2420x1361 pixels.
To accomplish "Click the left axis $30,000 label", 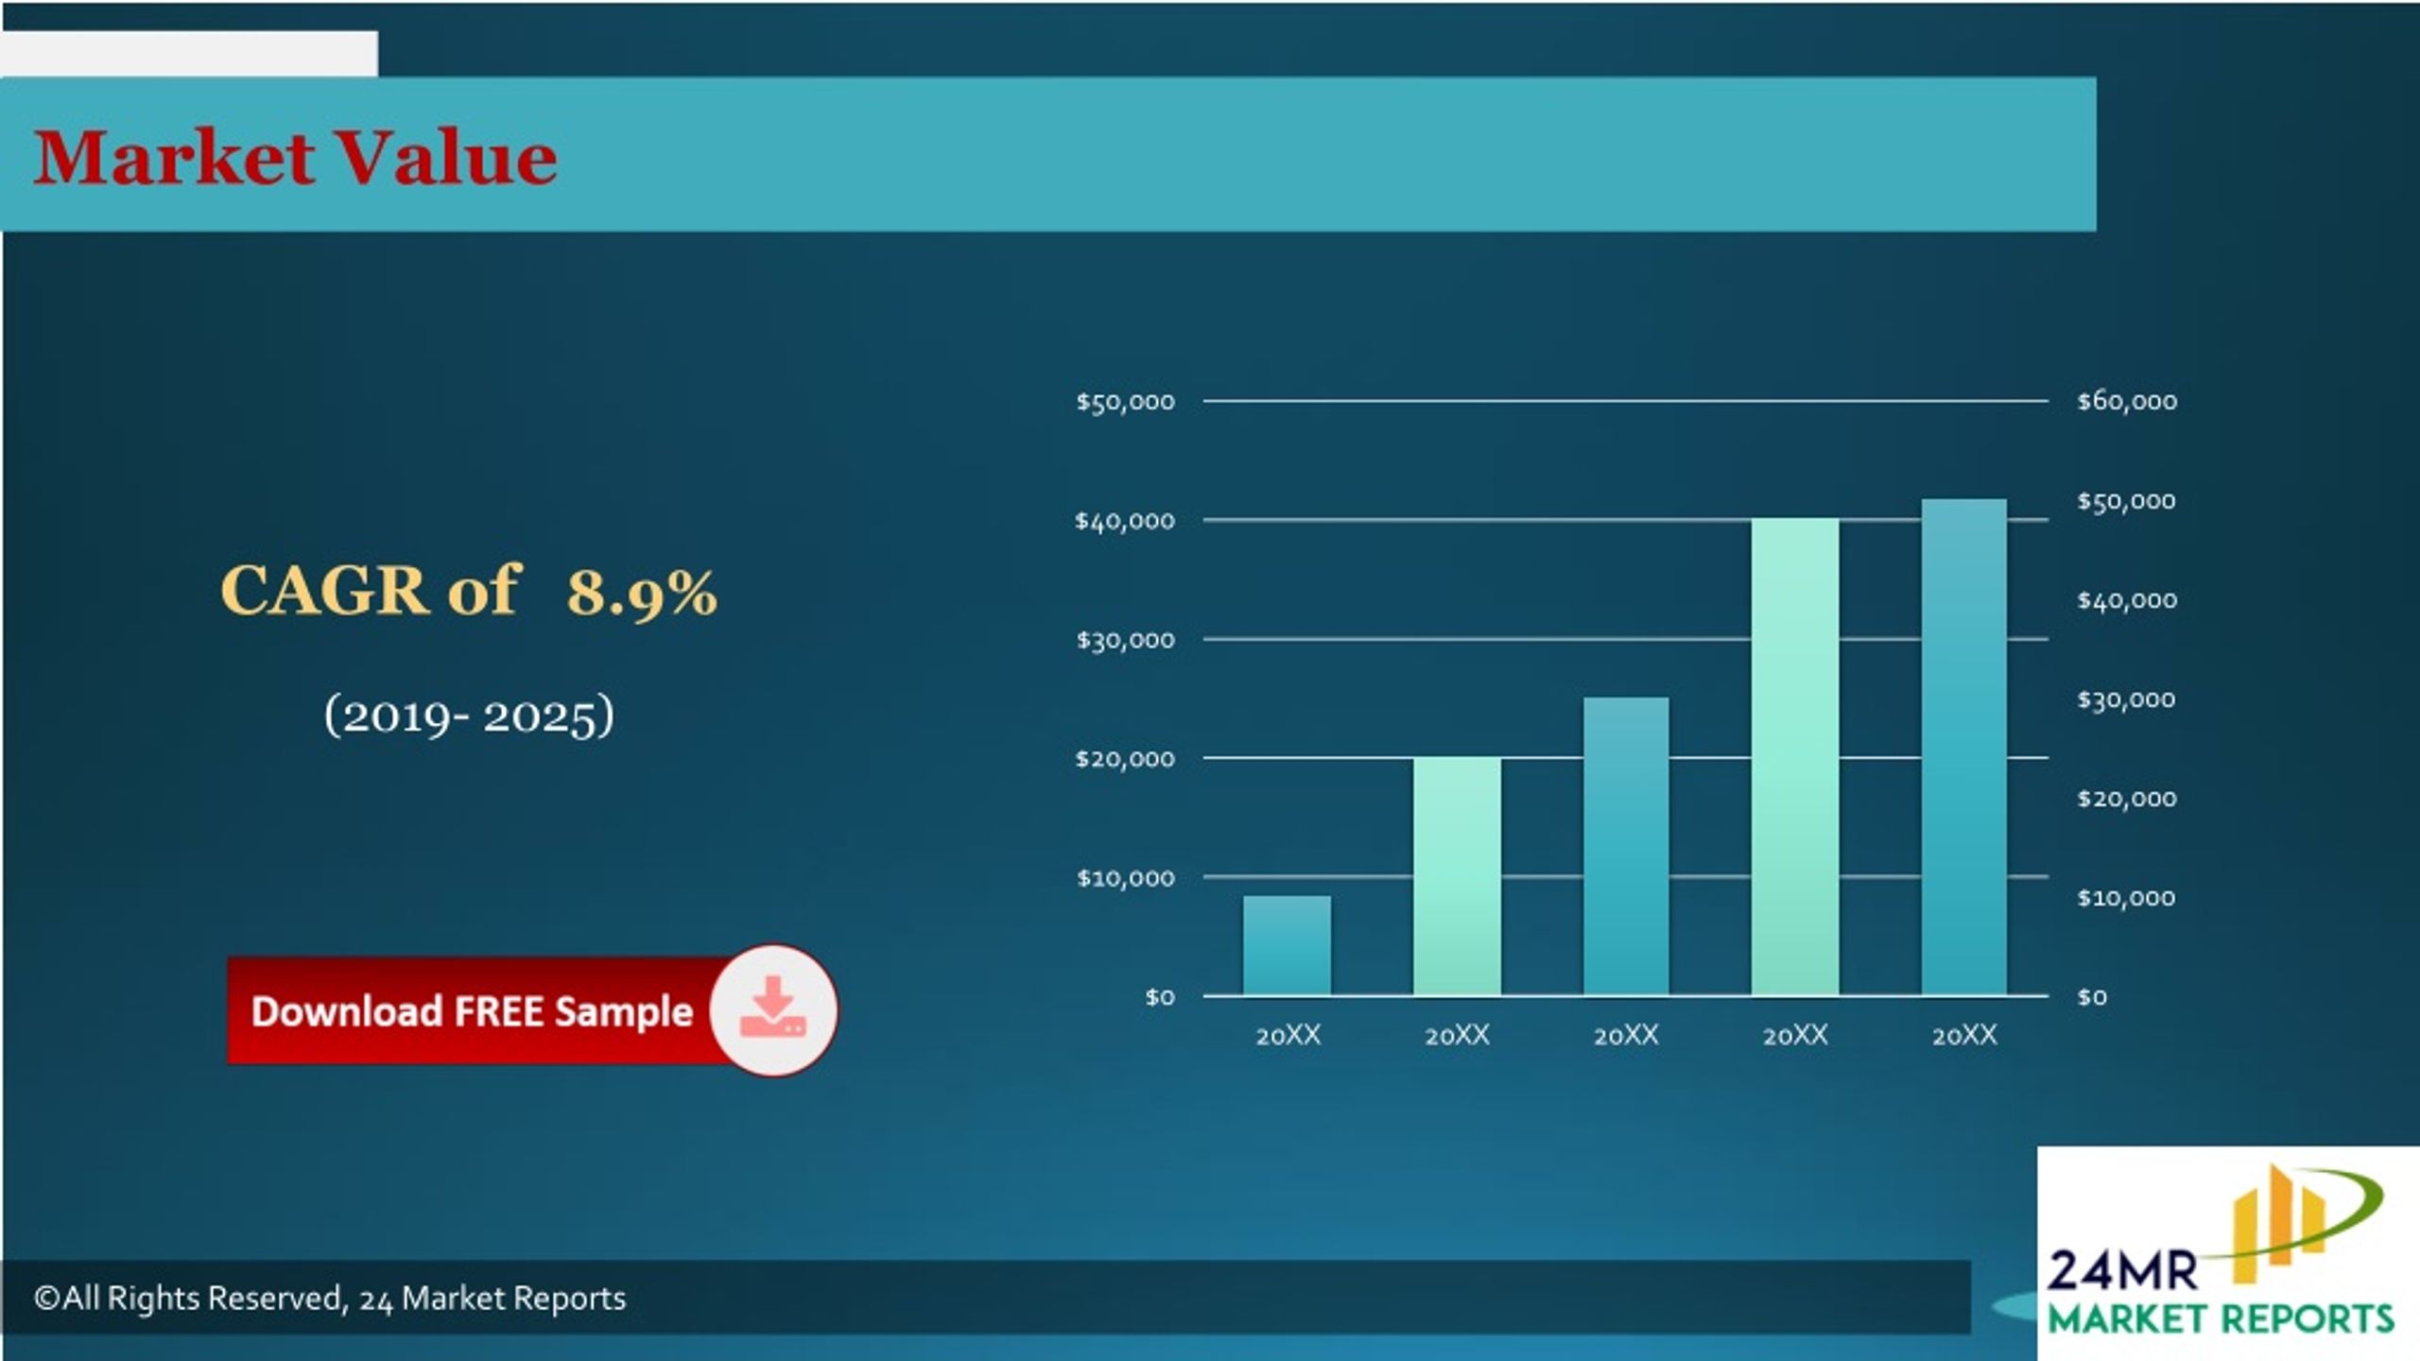I will [x=1125, y=640].
